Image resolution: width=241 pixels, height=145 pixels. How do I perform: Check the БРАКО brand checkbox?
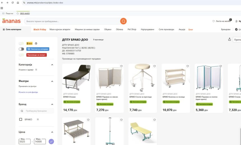20,119
